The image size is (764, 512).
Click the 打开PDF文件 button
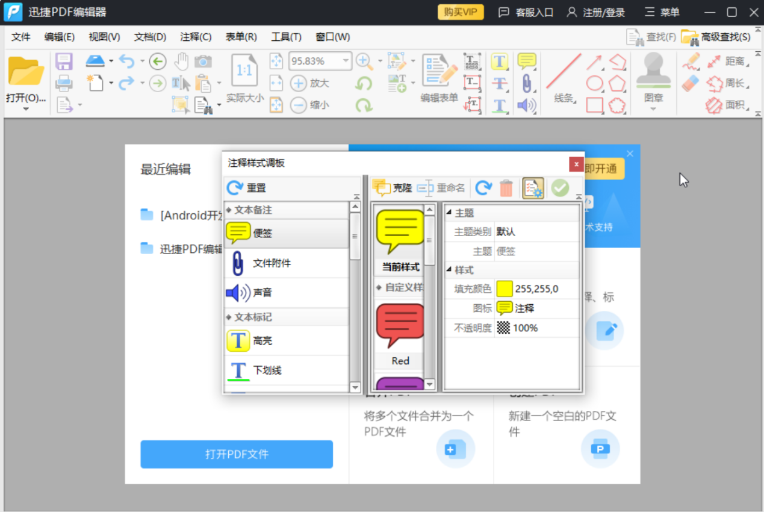tap(236, 454)
